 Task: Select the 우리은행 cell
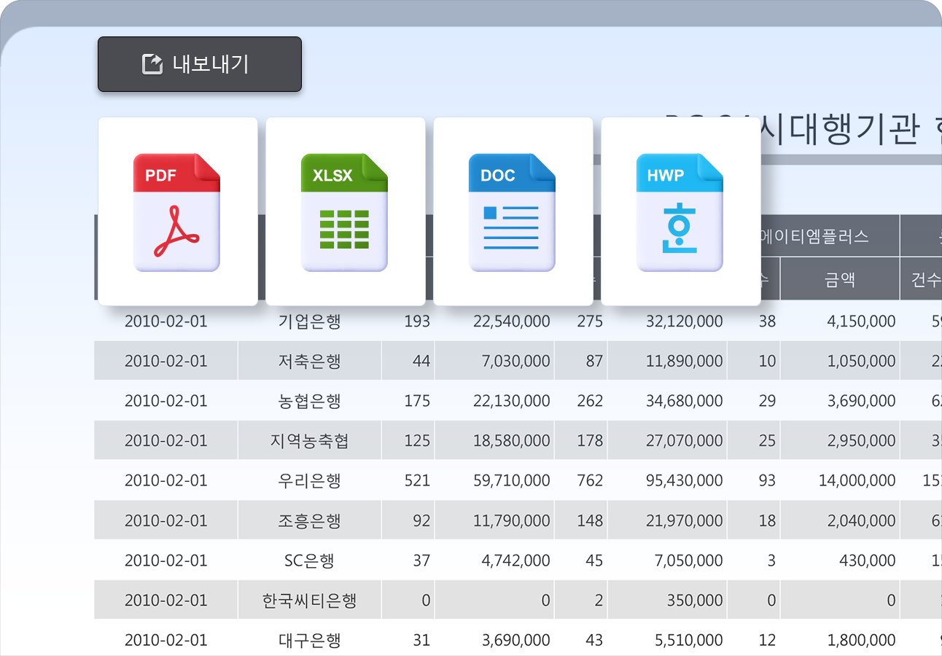(x=309, y=481)
